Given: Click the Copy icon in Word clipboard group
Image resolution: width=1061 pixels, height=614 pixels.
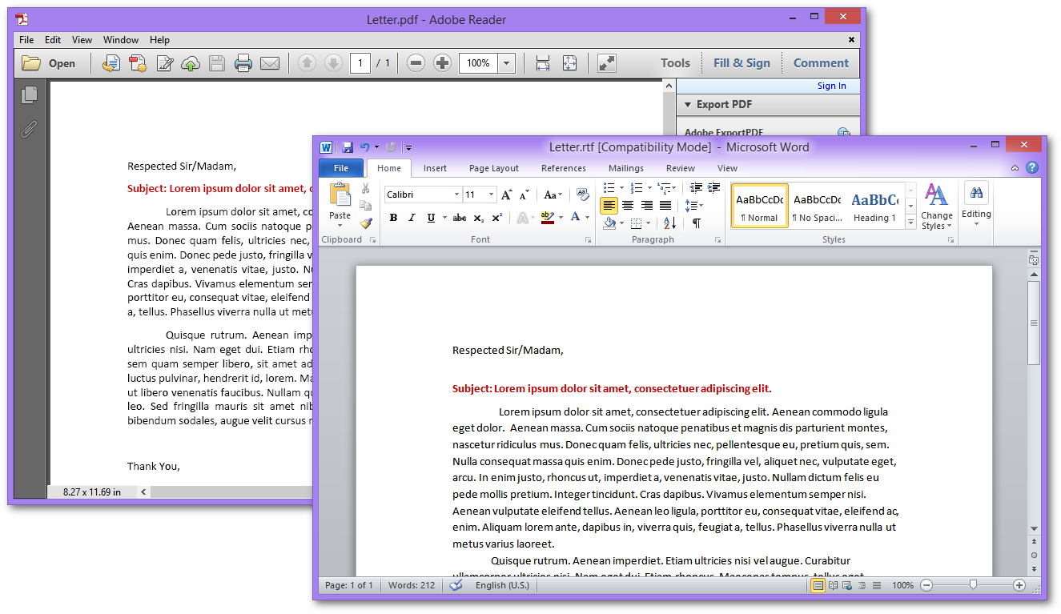Looking at the screenshot, I should coord(366,206).
